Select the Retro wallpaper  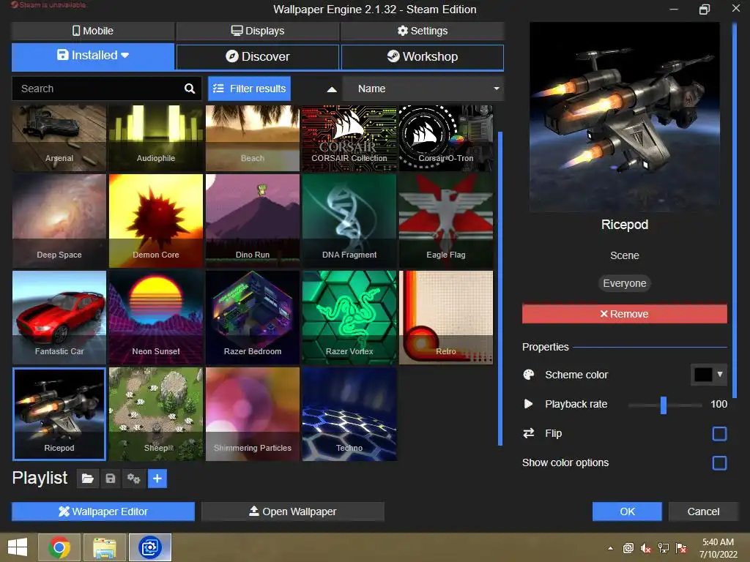coord(446,318)
